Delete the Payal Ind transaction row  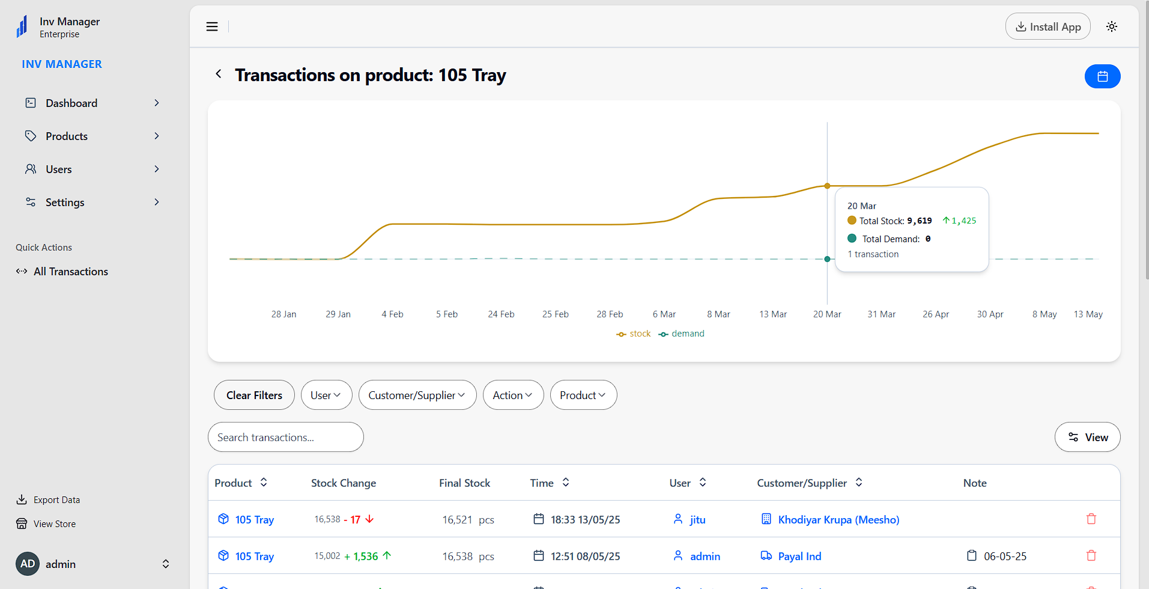[x=1091, y=556]
